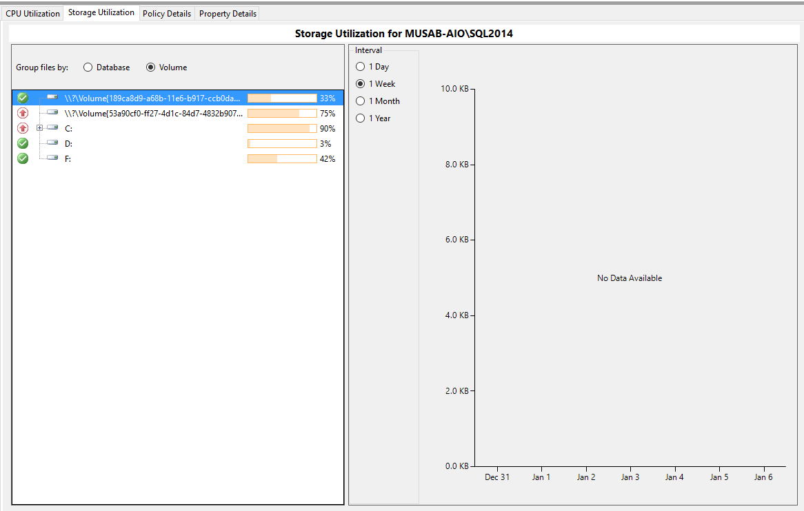Select the \\?\Volume{53a90cf0-ff27... row
This screenshot has height=511, width=804.
coord(177,113)
